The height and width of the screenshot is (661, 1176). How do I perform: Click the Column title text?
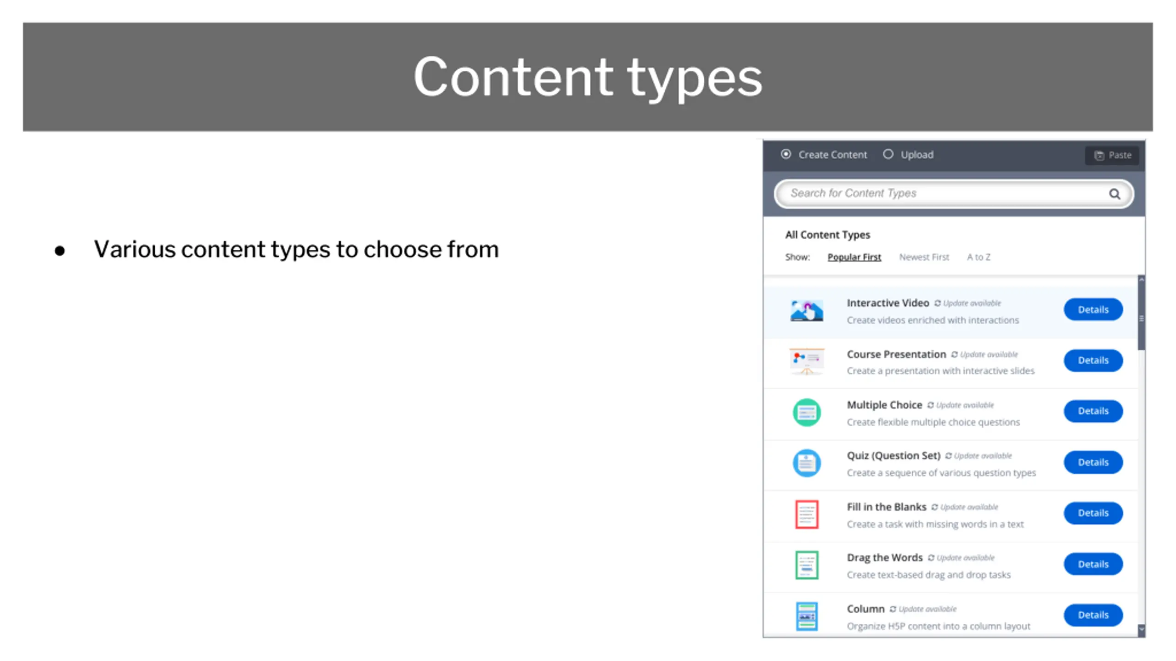point(865,609)
